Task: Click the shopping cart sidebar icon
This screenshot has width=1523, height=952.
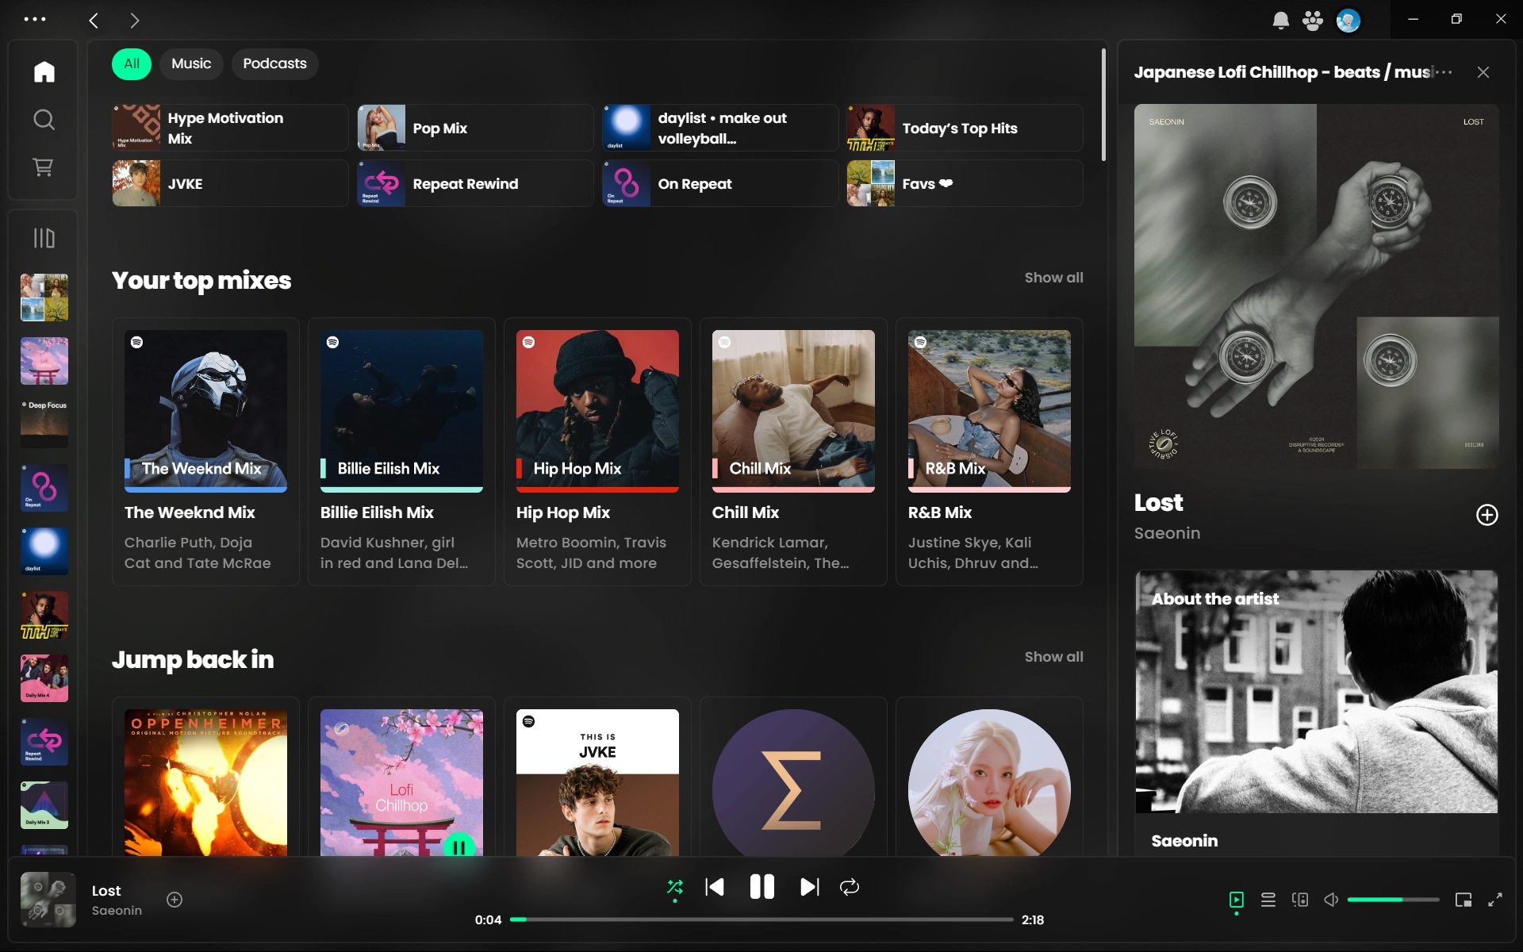Action: point(43,167)
